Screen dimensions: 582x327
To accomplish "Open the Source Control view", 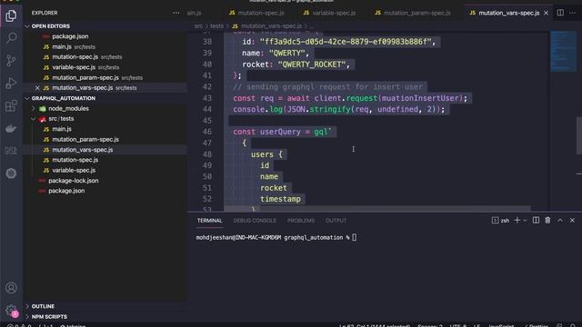I will [11, 61].
